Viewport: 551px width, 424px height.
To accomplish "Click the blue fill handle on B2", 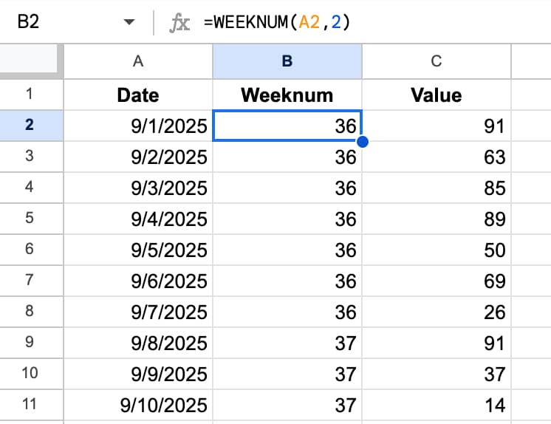I will click(x=362, y=141).
